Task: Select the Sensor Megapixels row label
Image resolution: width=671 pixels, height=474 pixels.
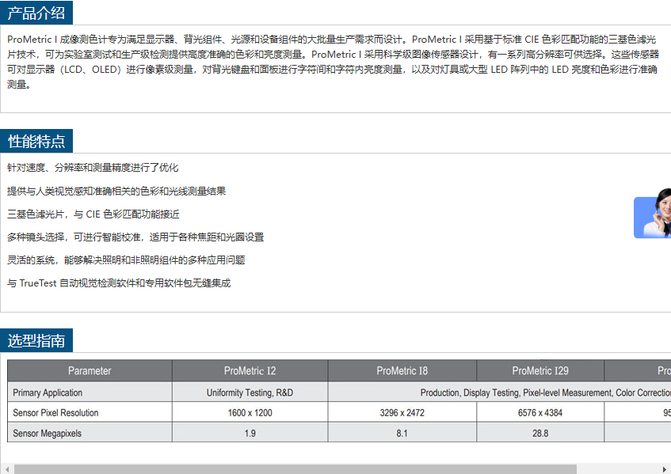Action: coord(47,434)
